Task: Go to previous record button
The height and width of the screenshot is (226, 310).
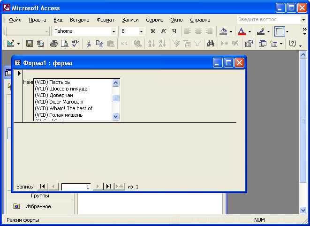Action: pyautogui.click(x=53, y=186)
